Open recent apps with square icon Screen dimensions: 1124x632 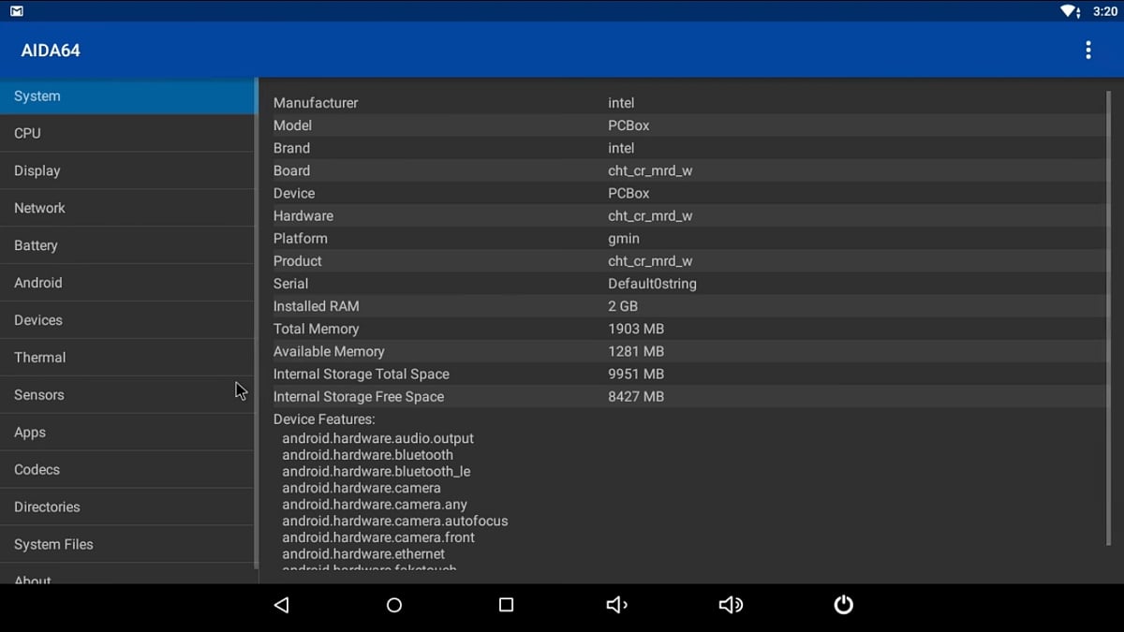[506, 605]
